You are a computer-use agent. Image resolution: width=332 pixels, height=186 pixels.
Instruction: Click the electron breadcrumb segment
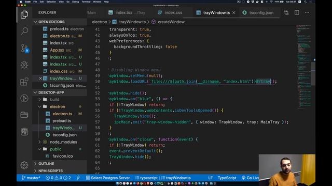(x=99, y=22)
